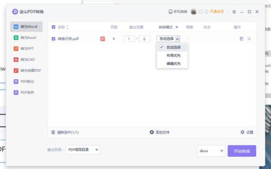Open 设置 gear settings
271x169 pixels.
pos(242,132)
